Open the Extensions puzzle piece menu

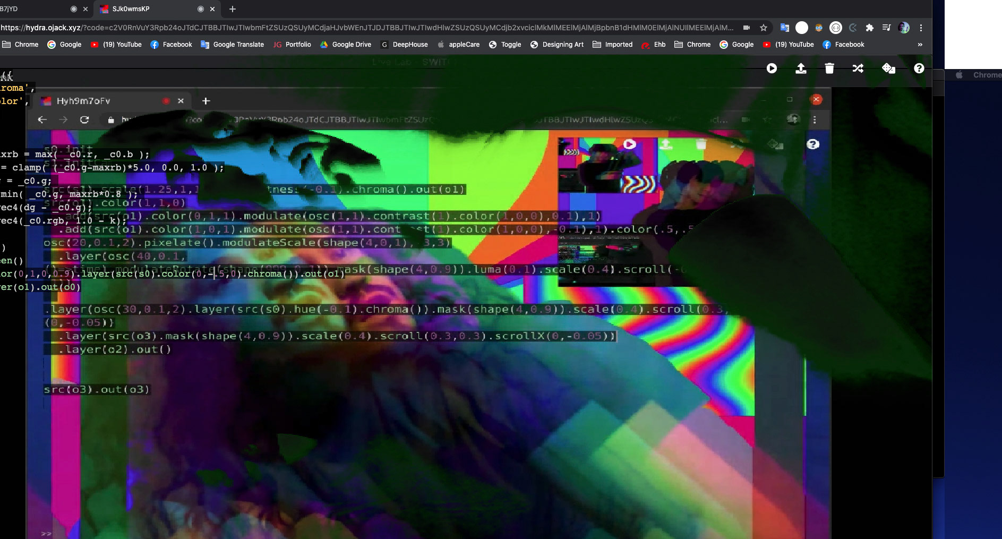pyautogui.click(x=869, y=28)
